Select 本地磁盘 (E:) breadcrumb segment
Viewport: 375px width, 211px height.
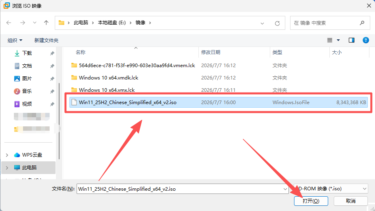(112, 23)
